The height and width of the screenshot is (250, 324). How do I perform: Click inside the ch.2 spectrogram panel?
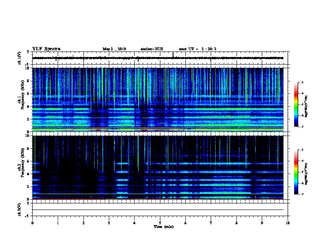(158, 167)
